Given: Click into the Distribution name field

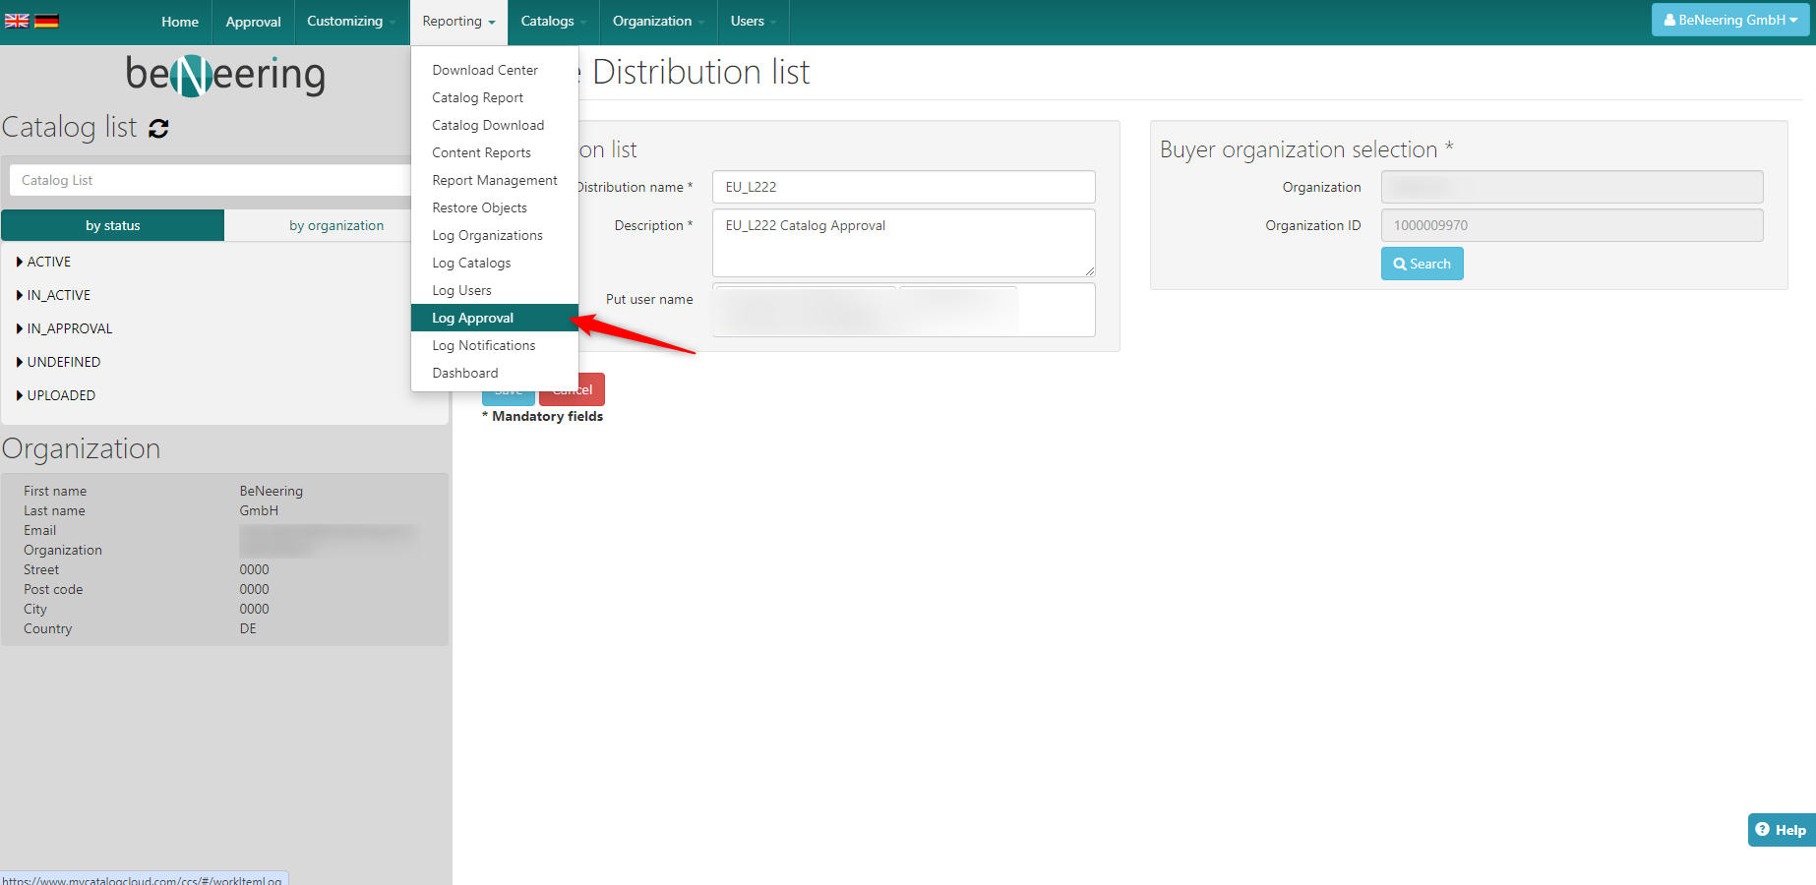Looking at the screenshot, I should pos(903,187).
